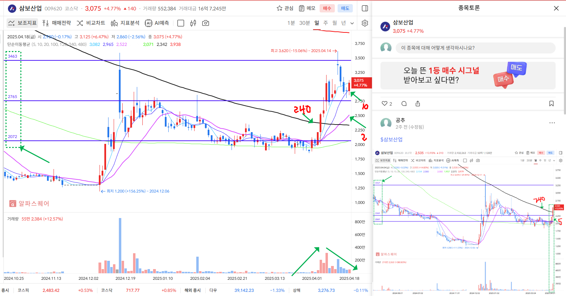Select the 일 daily timeframe tab

[x=317, y=23]
